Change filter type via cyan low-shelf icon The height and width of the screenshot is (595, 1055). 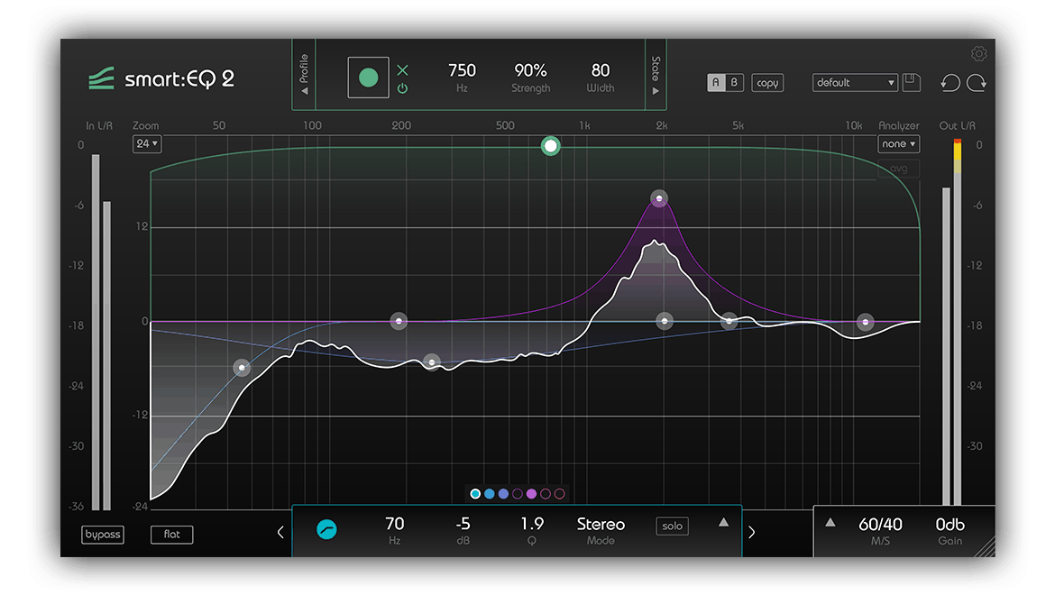pos(326,530)
